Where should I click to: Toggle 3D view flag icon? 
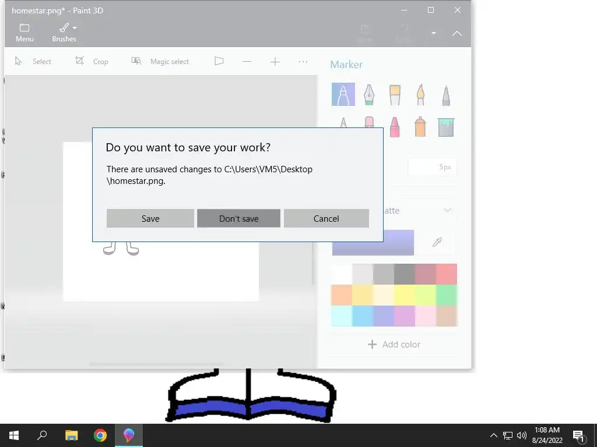click(219, 61)
